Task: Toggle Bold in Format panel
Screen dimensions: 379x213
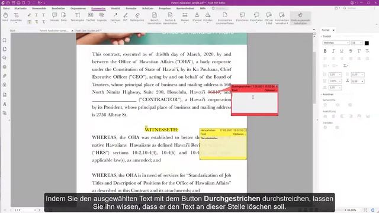Action: pos(325,51)
